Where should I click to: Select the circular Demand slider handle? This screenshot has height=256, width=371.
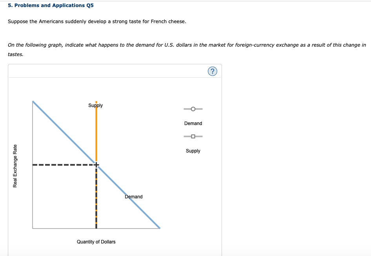193,109
